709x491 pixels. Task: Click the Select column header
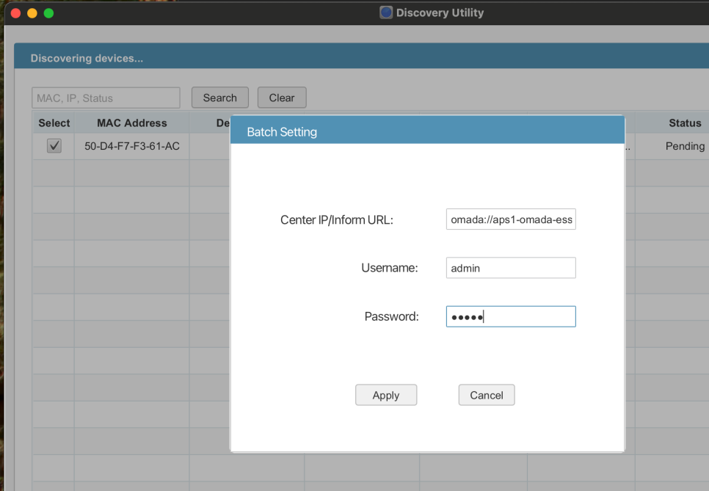coord(54,123)
